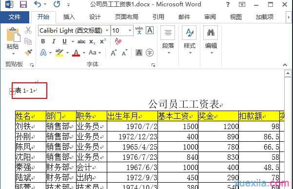Clear all formatting eraser icon

118,41
